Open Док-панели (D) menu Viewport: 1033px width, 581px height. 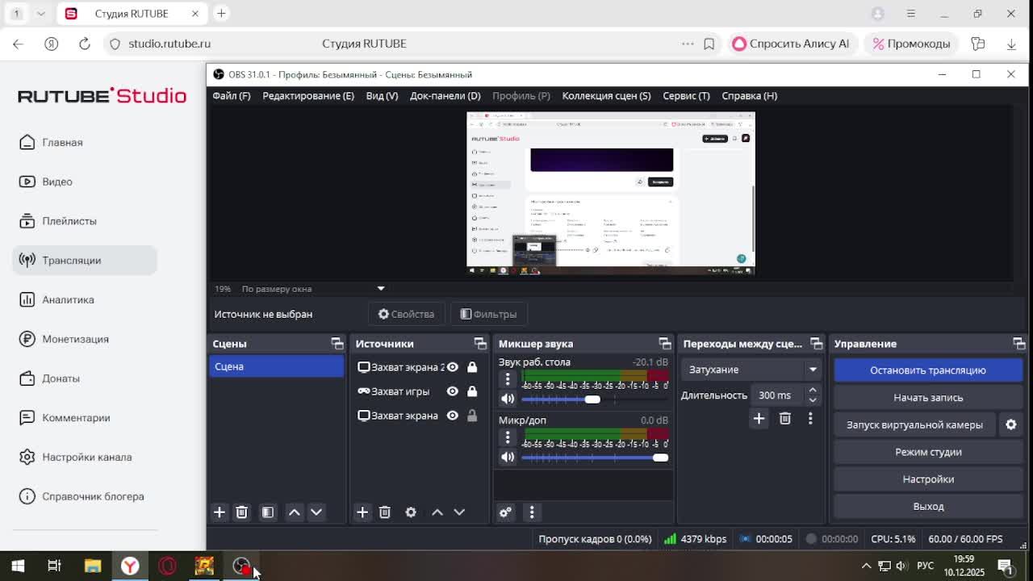pyautogui.click(x=445, y=95)
